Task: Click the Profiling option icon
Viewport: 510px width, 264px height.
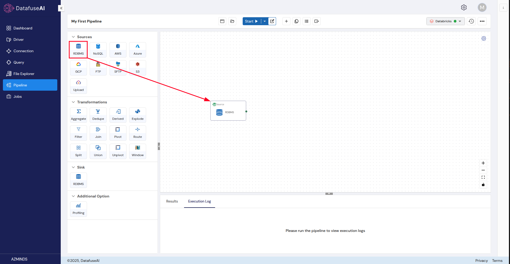Action: [x=79, y=209]
